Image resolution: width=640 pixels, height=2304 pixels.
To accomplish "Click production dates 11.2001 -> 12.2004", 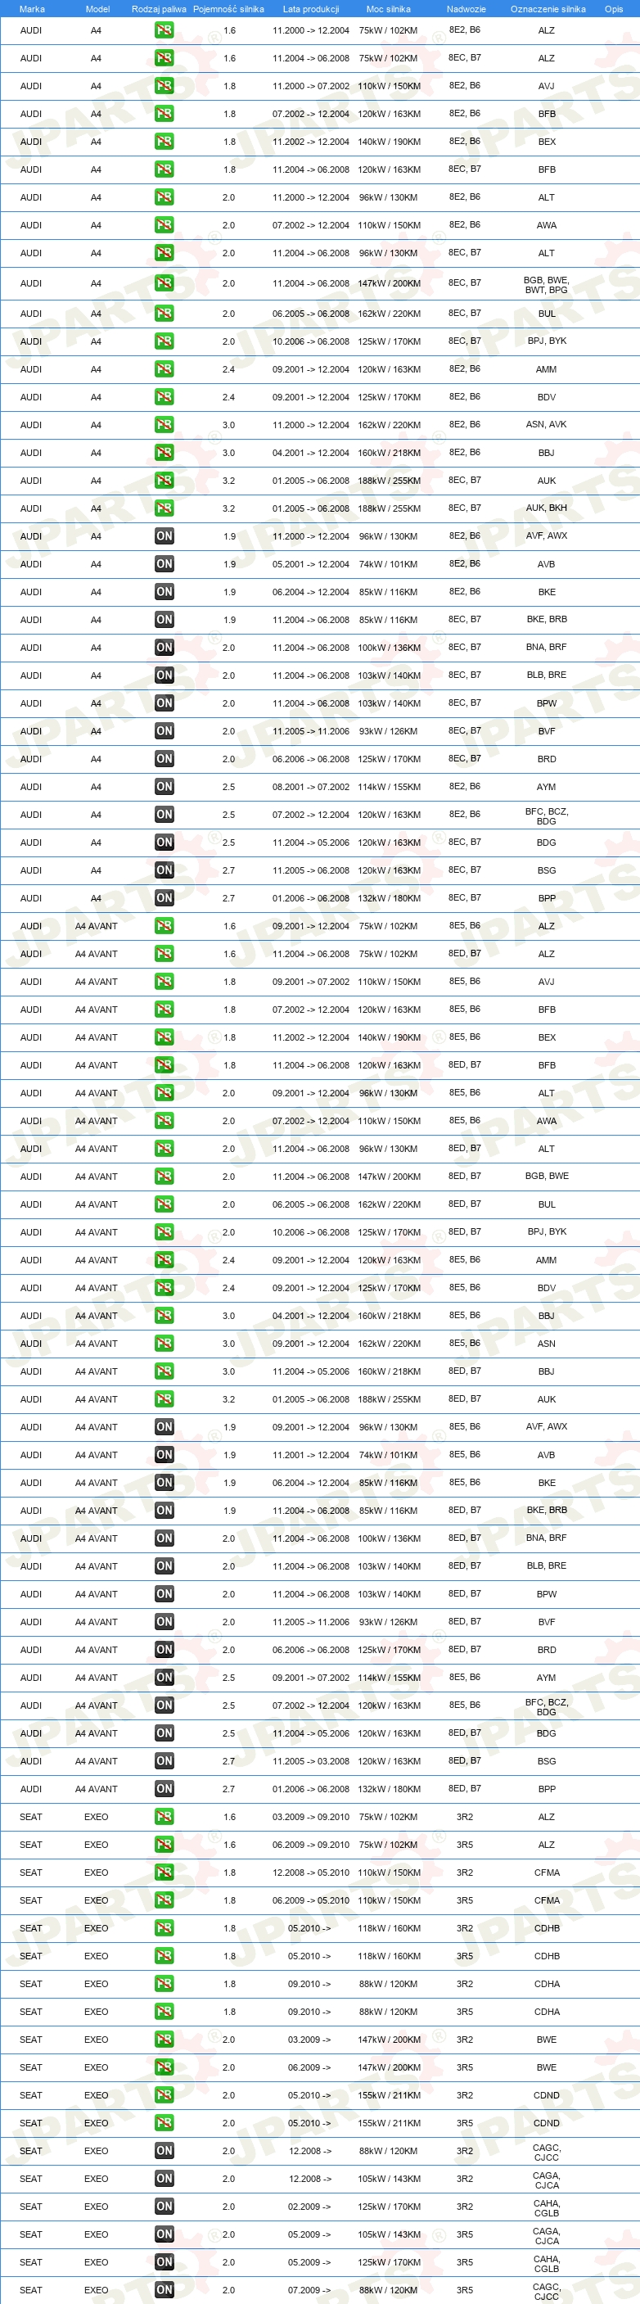I will [311, 1455].
